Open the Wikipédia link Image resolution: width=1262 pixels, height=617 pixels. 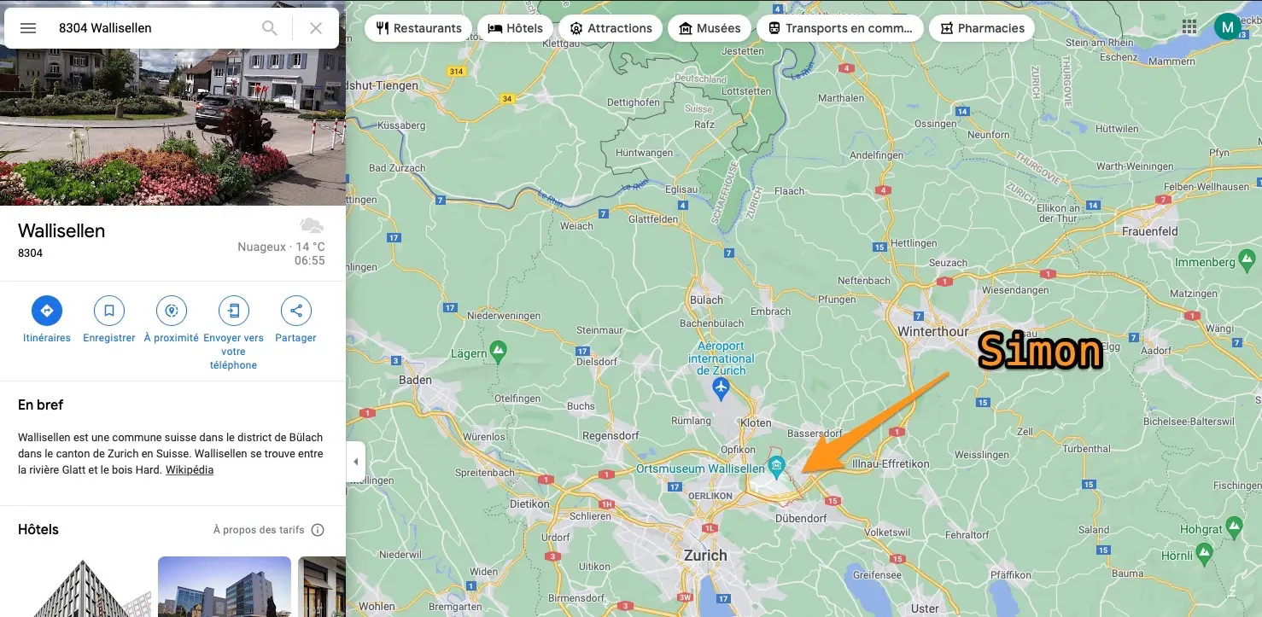click(x=190, y=470)
